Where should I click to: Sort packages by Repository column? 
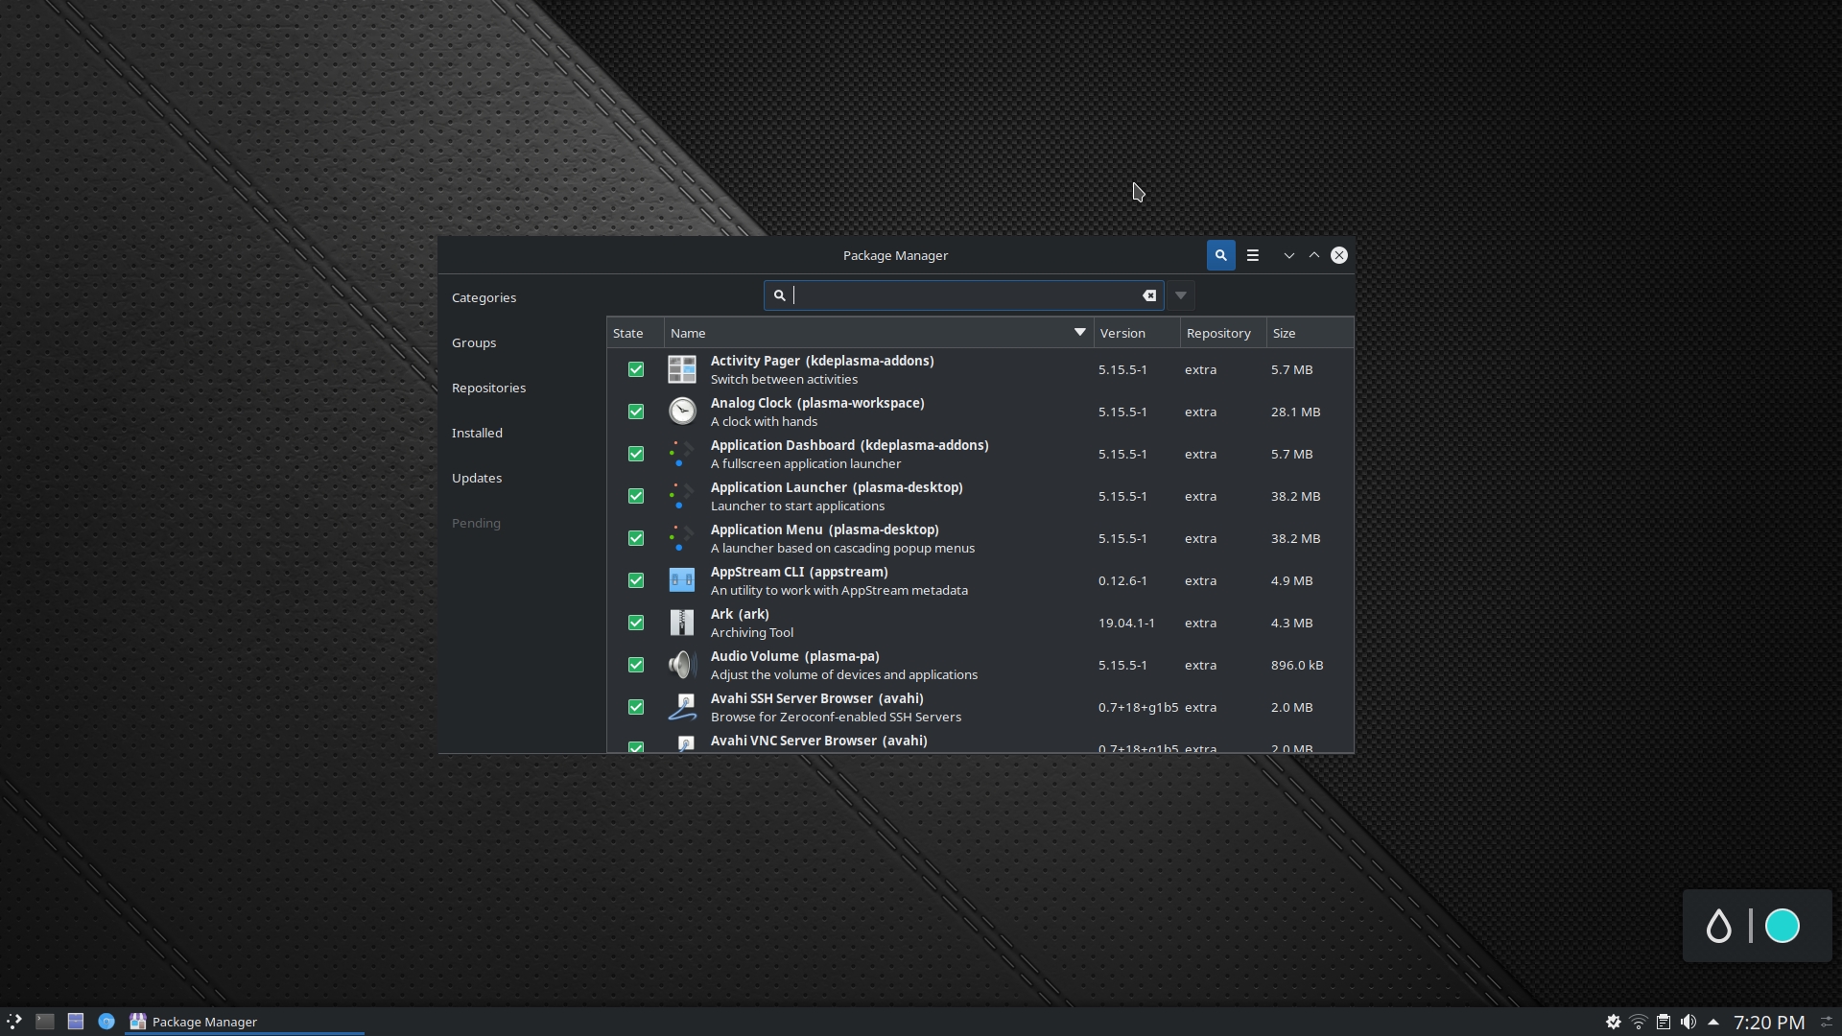[1223, 333]
